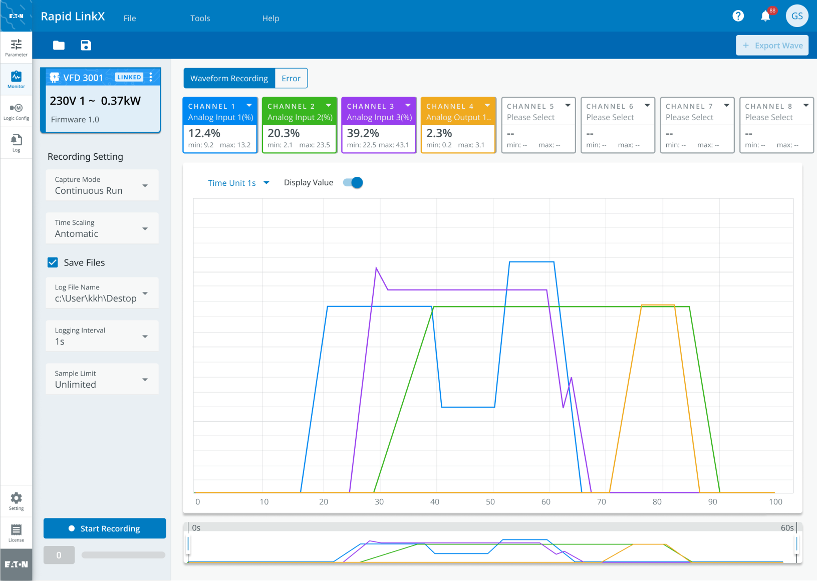Toggle the Display Value switch
The height and width of the screenshot is (581, 817).
[x=353, y=183]
